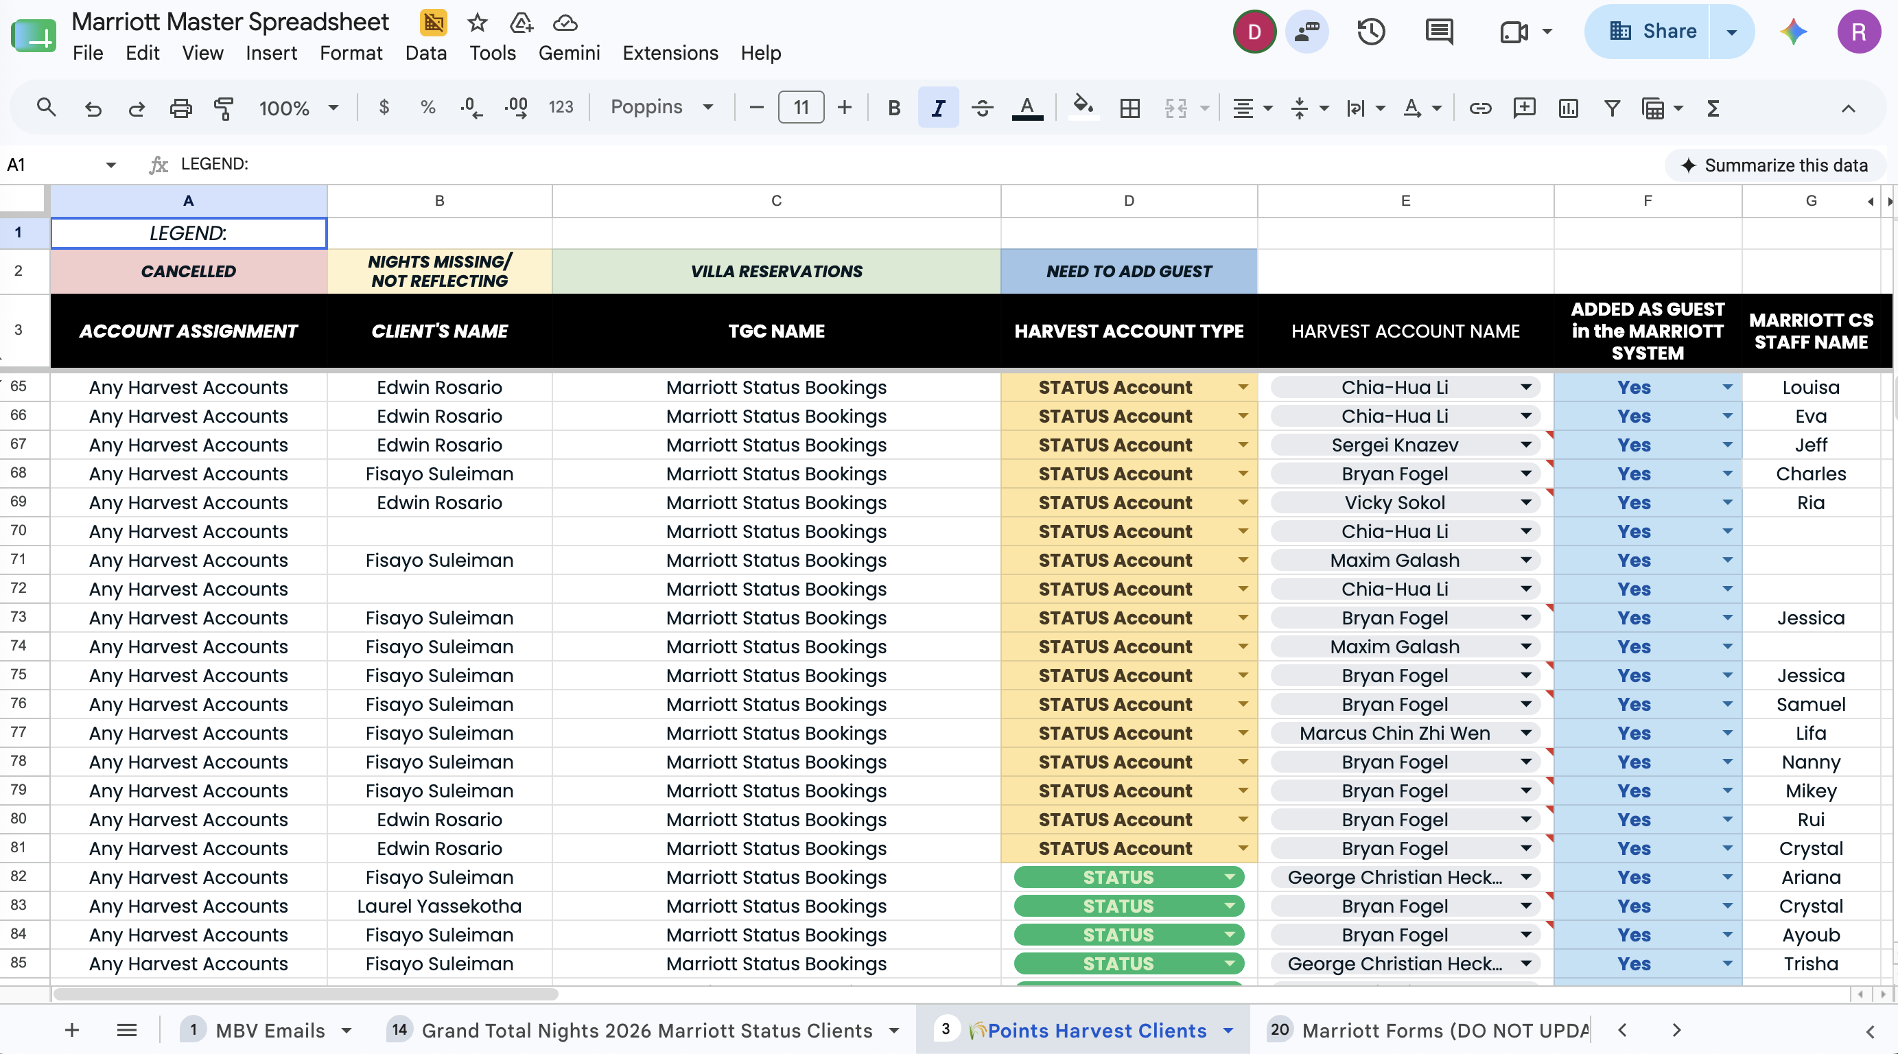Collapse the toolbar with the up chevron
Viewport: 1898px width, 1054px height.
1848,108
